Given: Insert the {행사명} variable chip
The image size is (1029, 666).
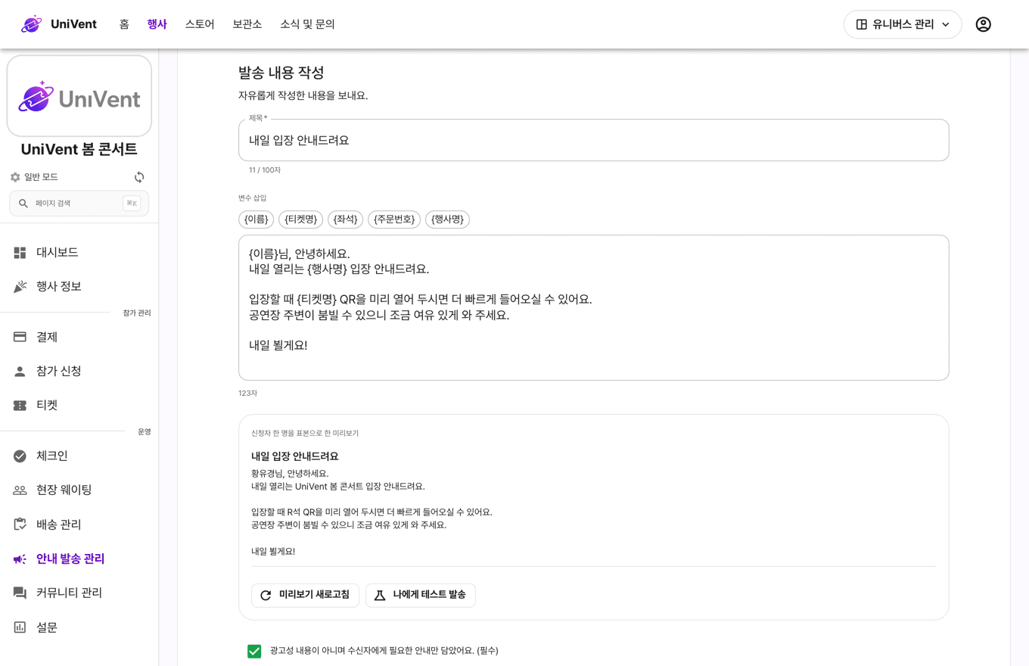Looking at the screenshot, I should point(447,219).
